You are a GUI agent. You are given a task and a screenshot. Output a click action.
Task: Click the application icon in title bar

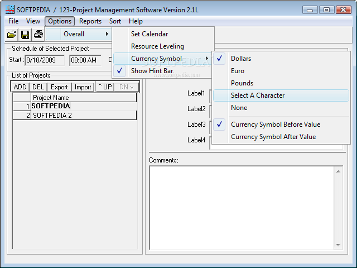tap(10, 10)
